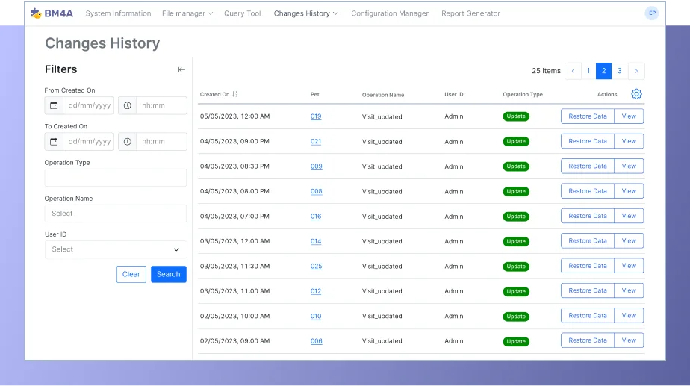
Task: Click the To Created On clock icon
Action: [128, 142]
